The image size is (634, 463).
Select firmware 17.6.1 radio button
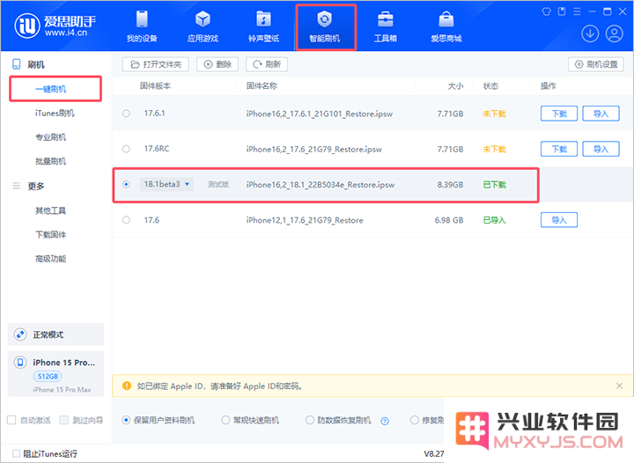coord(126,114)
